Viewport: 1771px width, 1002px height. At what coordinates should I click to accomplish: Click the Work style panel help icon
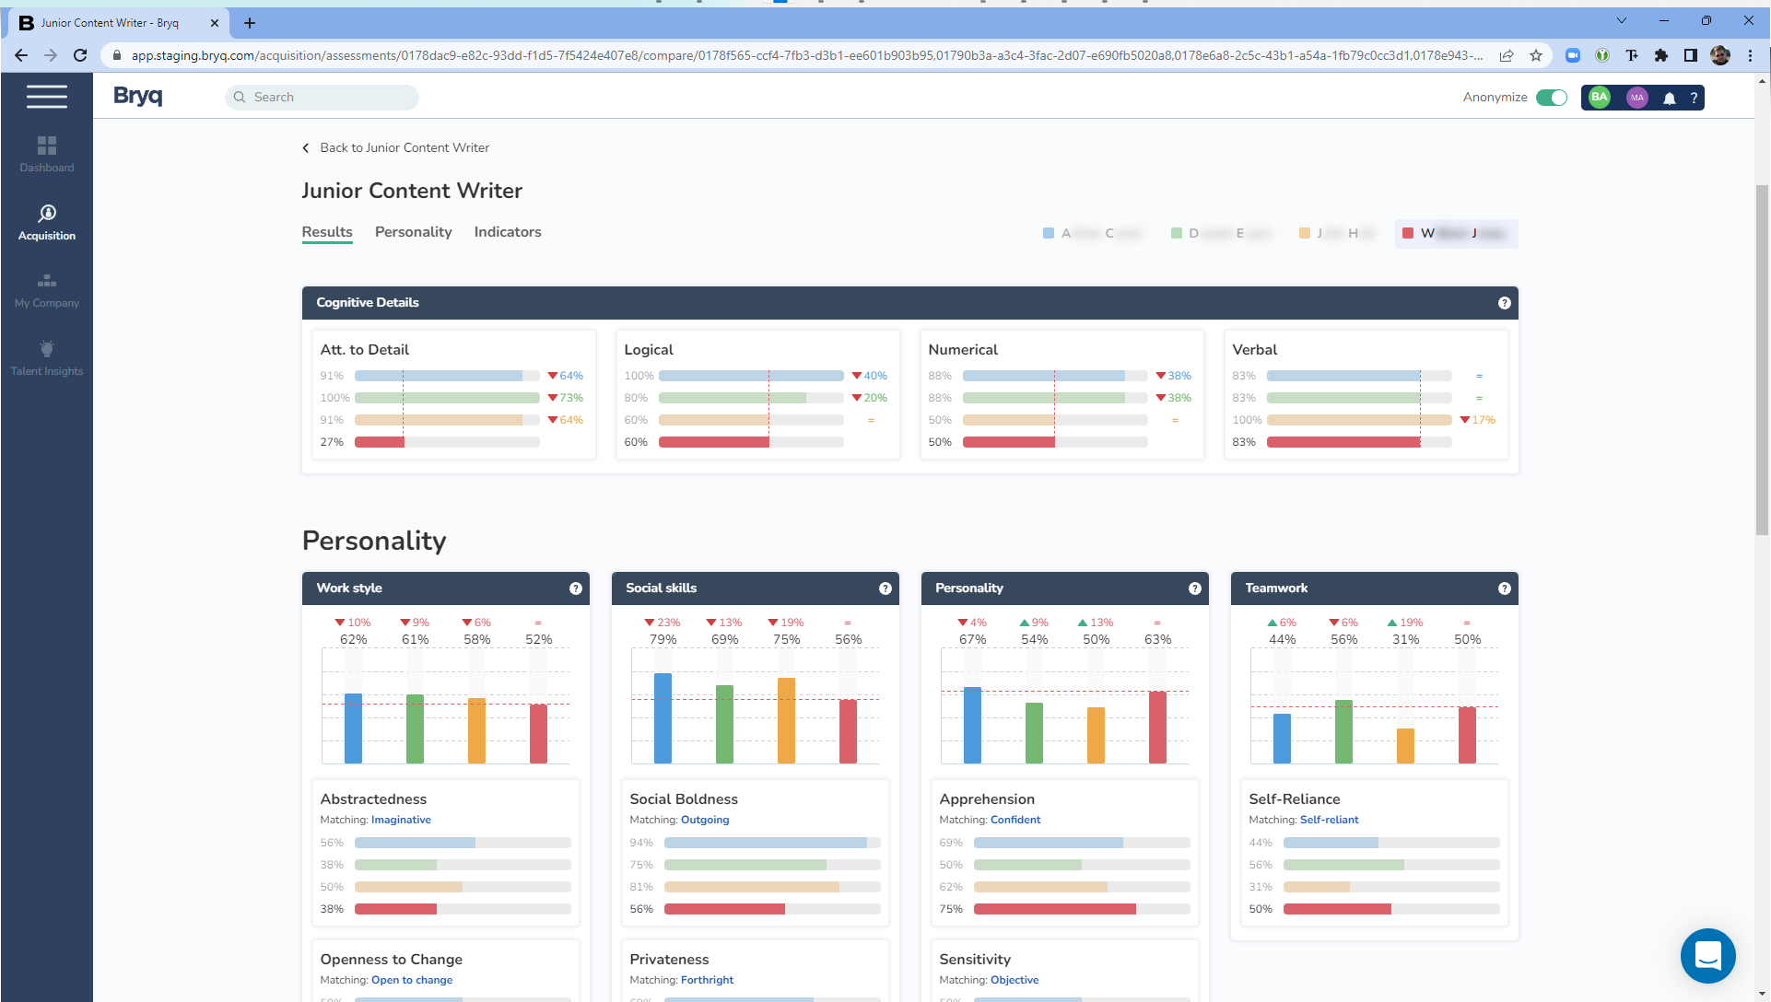(576, 588)
